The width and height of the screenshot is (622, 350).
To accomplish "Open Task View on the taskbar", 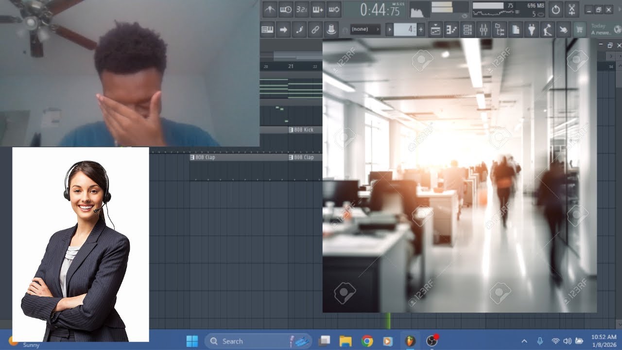I will pyautogui.click(x=324, y=341).
